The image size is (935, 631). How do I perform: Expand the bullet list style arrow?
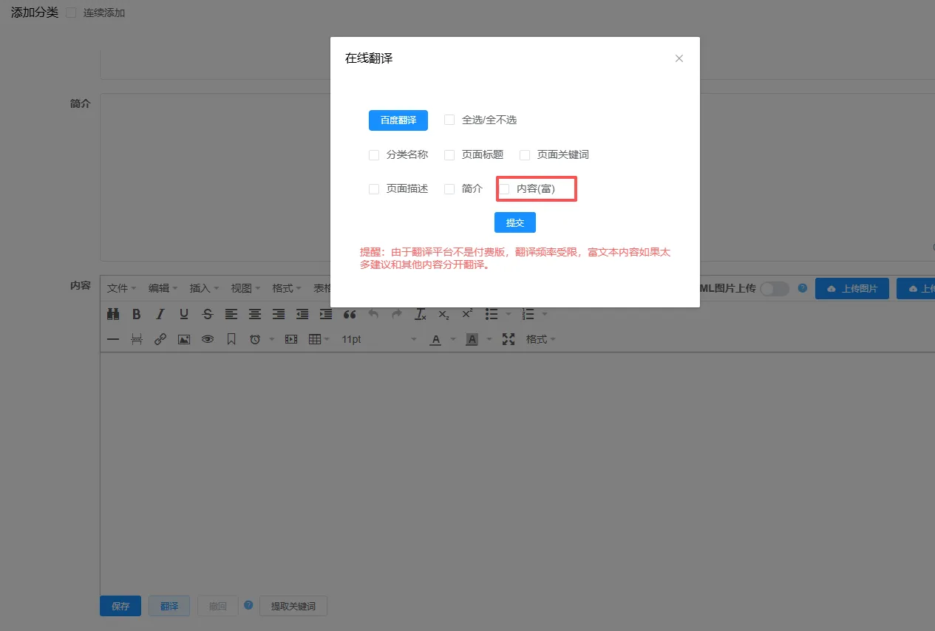pyautogui.click(x=509, y=314)
